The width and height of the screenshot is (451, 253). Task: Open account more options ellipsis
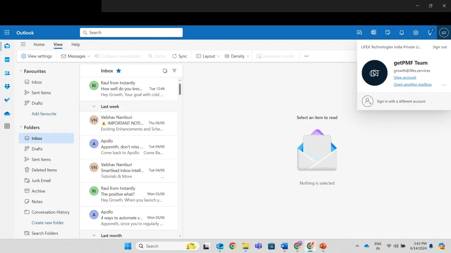click(444, 85)
